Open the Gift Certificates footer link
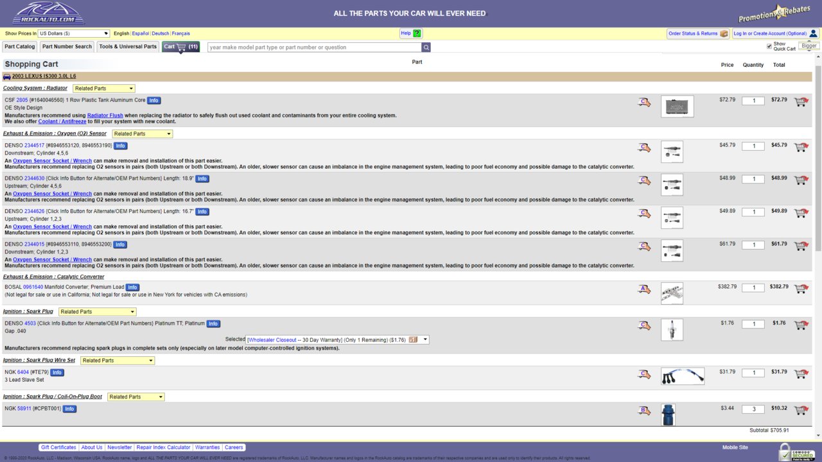 pos(58,448)
